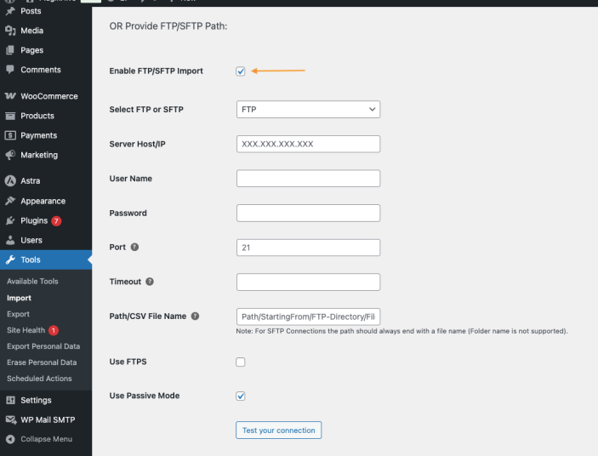This screenshot has width=598, height=456.
Task: Click the Pages icon in sidebar
Action: click(10, 50)
